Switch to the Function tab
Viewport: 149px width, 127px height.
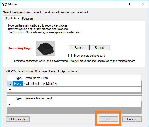[x=27, y=19]
